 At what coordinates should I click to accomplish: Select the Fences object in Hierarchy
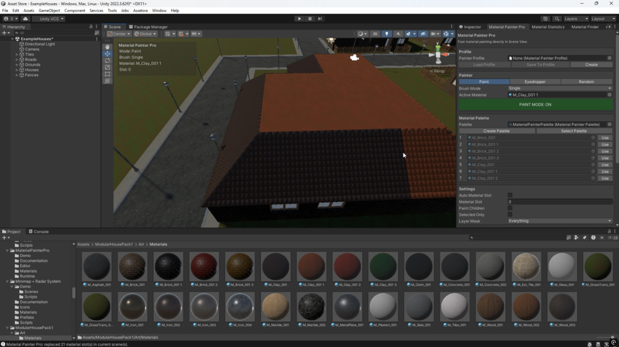[31, 75]
